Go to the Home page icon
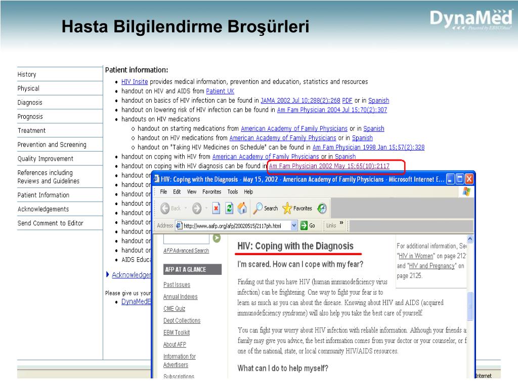 click(242, 208)
